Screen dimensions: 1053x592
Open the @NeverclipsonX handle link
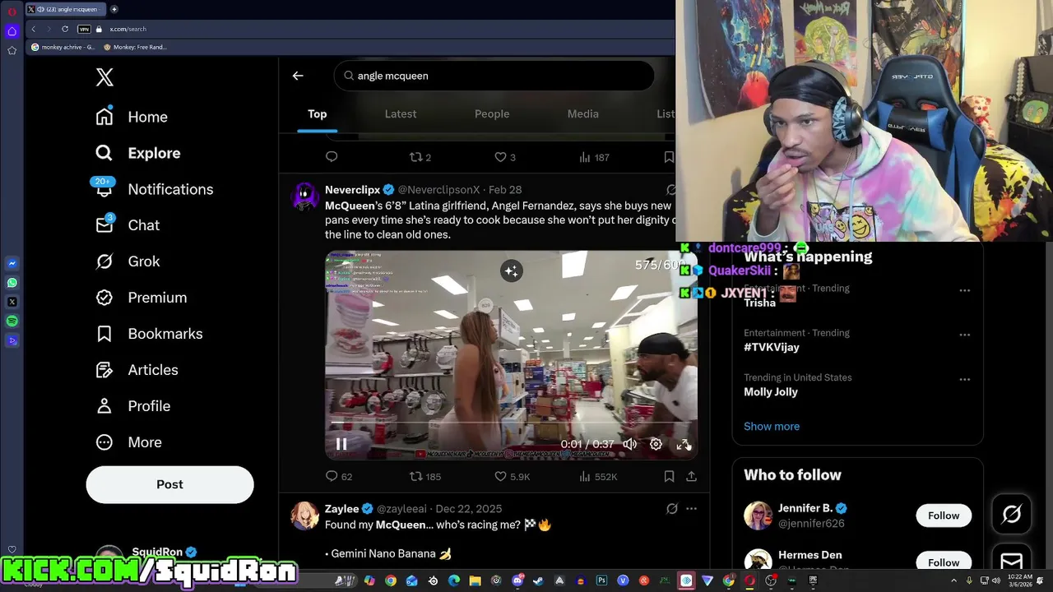[438, 190]
